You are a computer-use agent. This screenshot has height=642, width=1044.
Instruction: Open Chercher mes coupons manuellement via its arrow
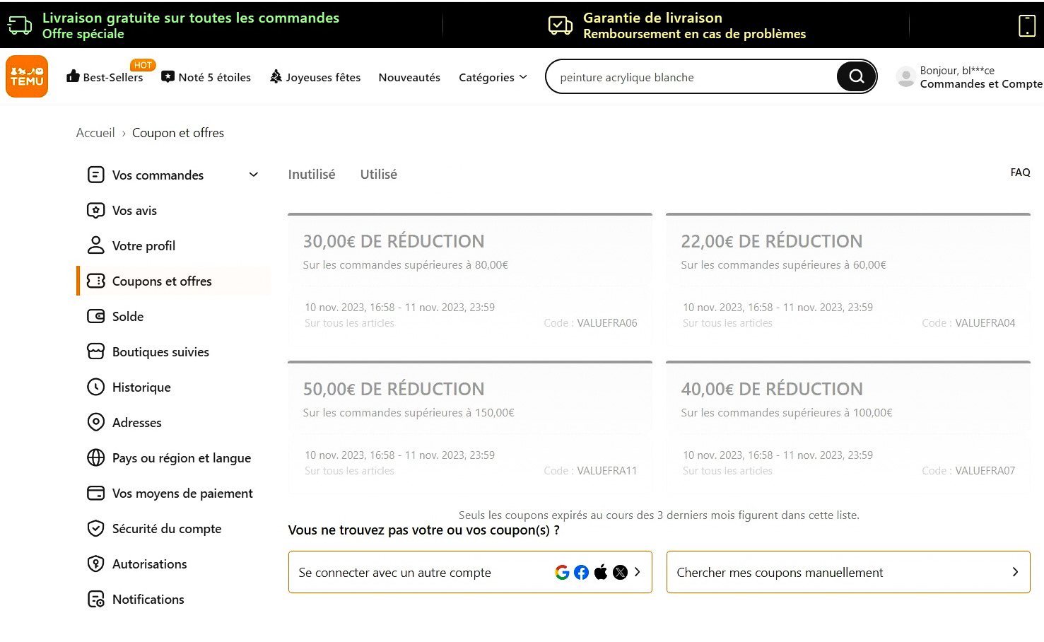1015,572
